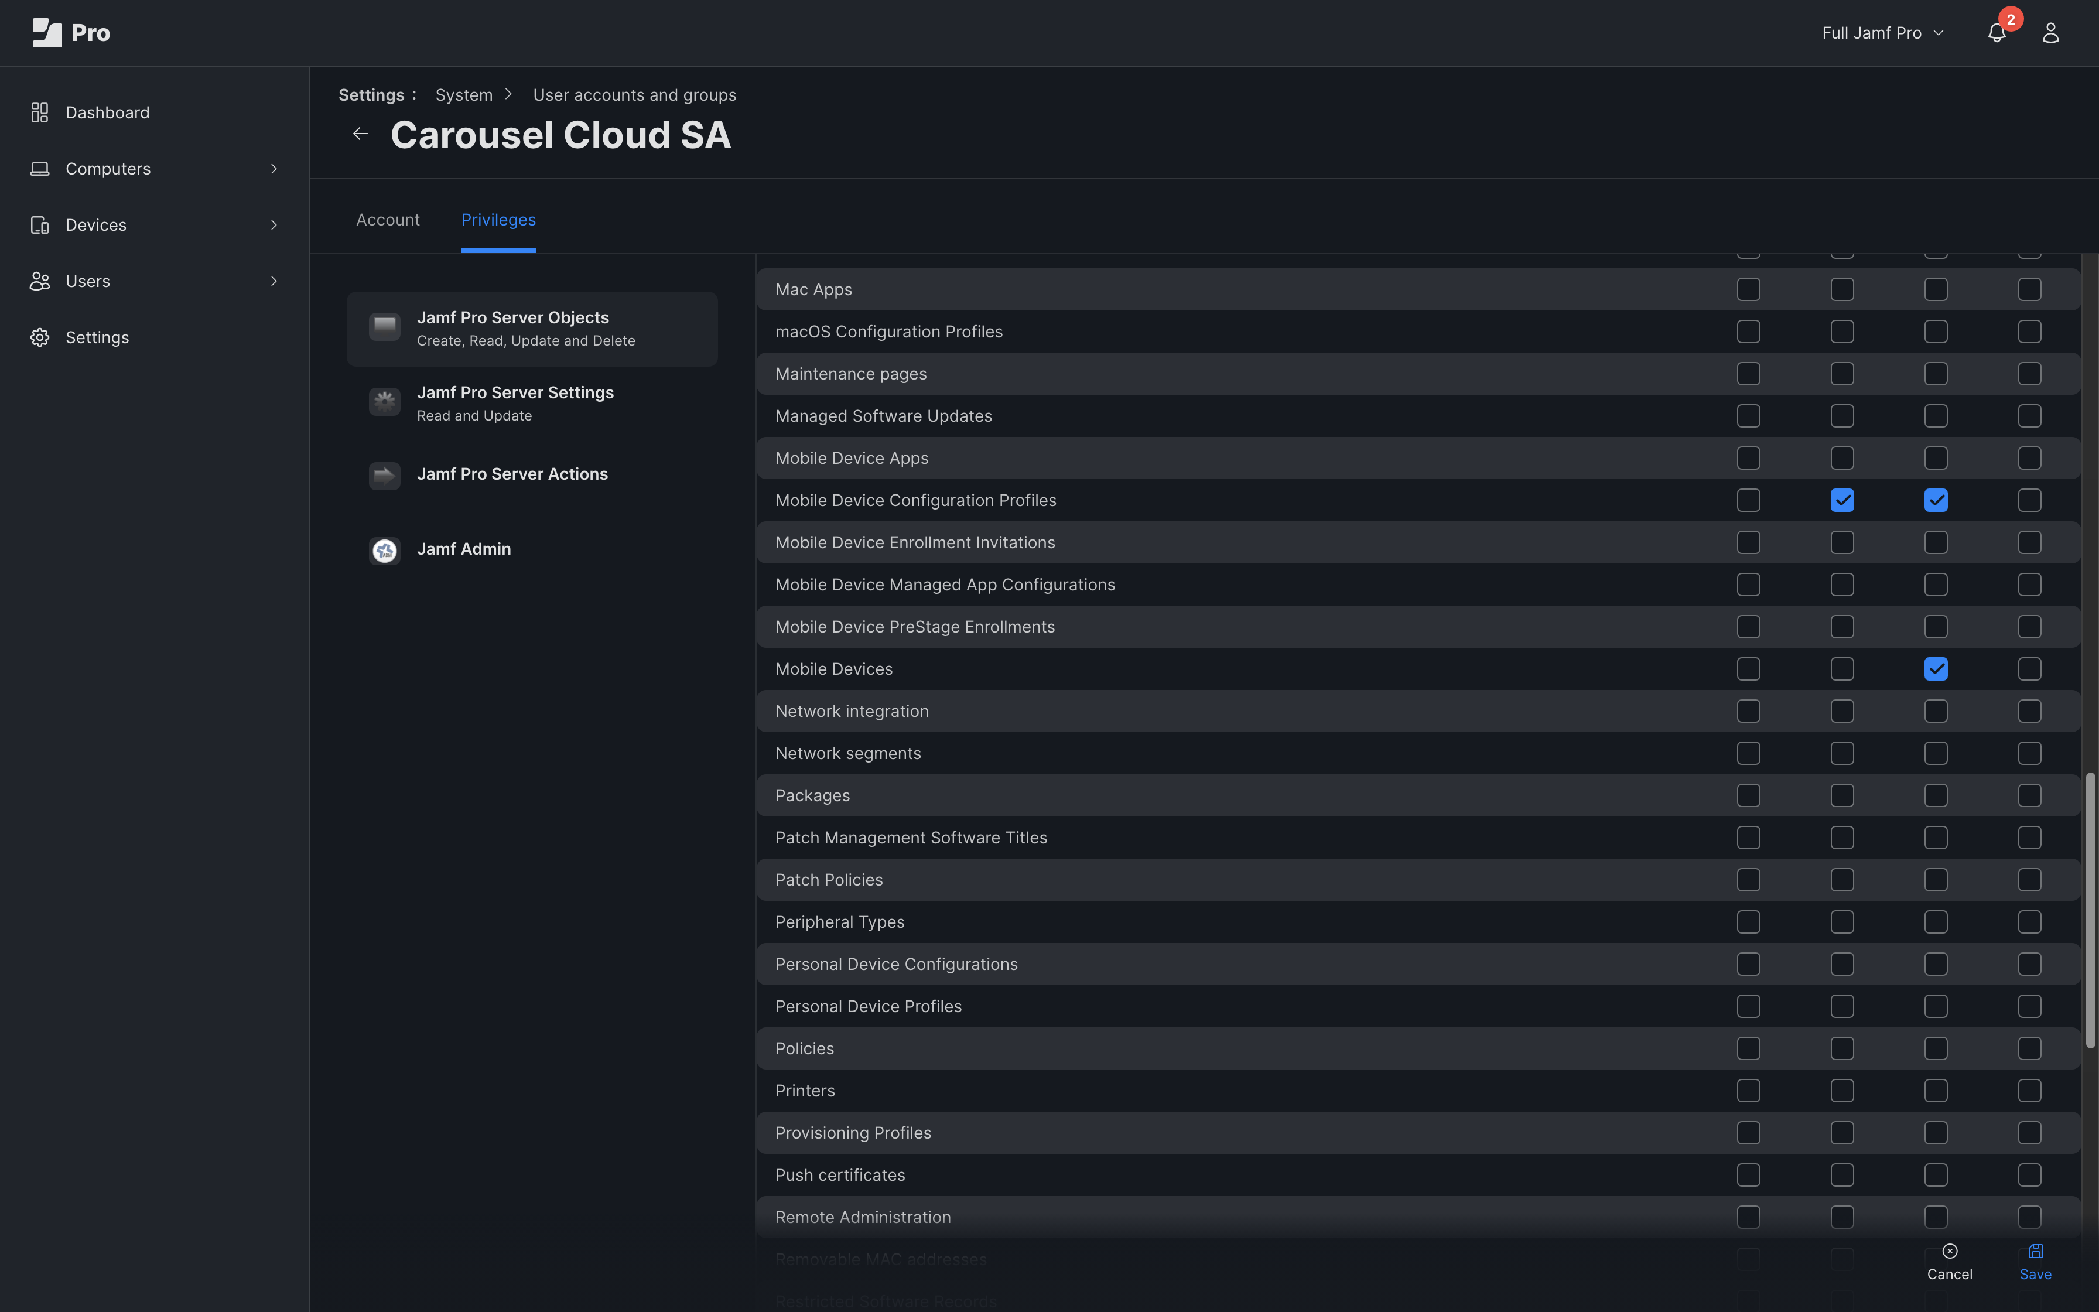Expand the Computers sidebar chevron
This screenshot has height=1312, width=2099.
[x=274, y=169]
